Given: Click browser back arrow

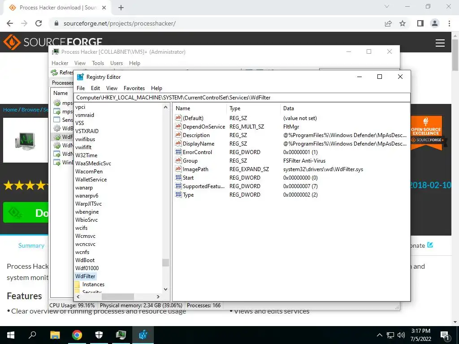Looking at the screenshot, I should point(10,23).
